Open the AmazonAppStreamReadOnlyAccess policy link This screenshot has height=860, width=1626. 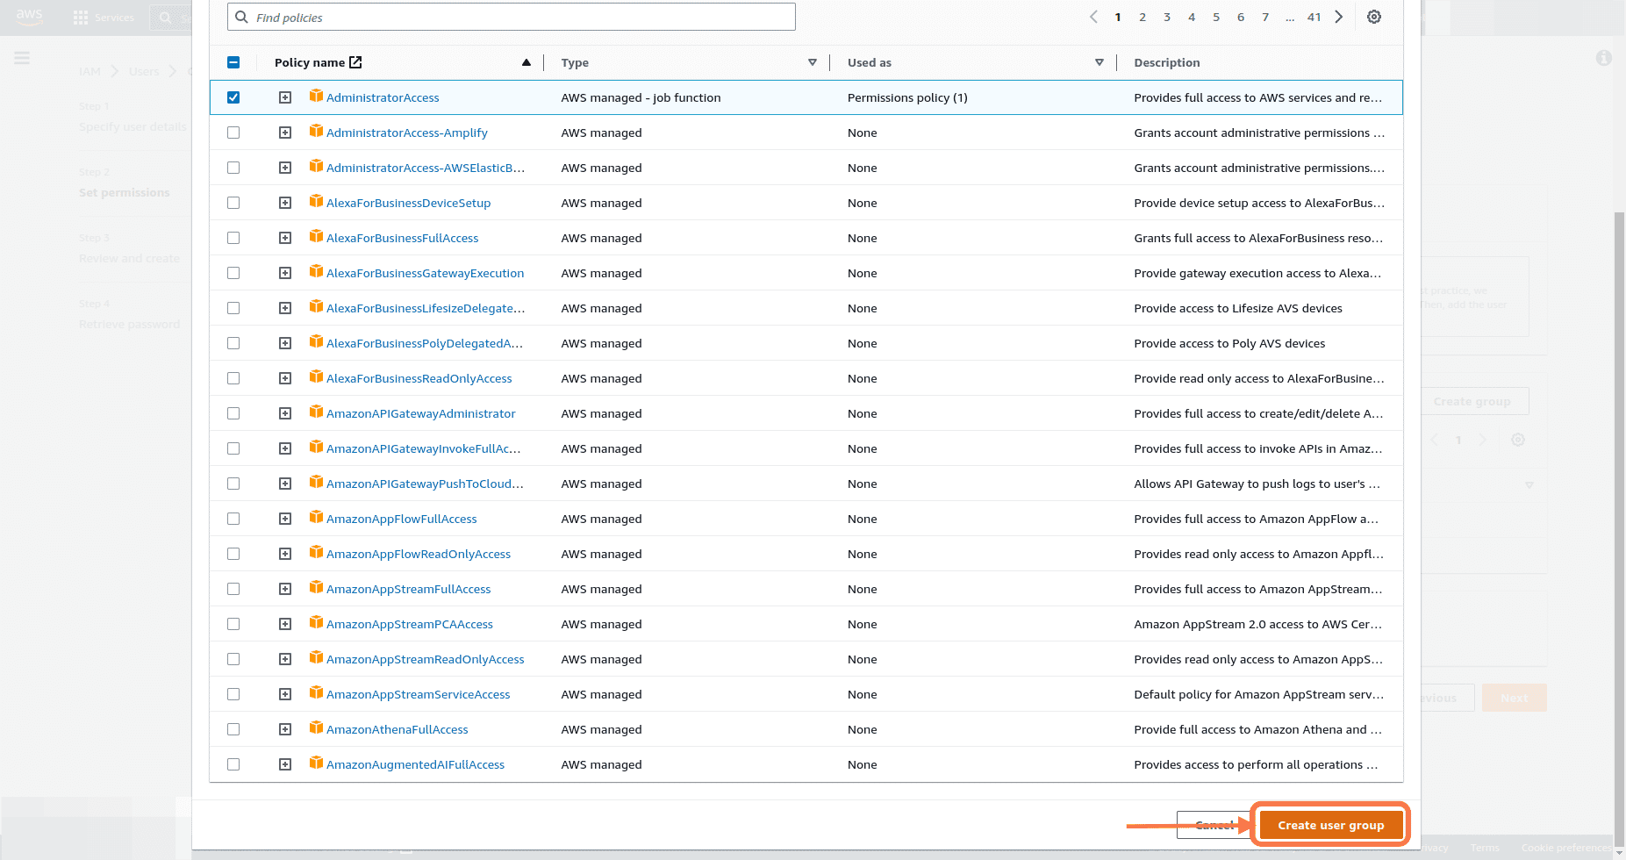[425, 659]
